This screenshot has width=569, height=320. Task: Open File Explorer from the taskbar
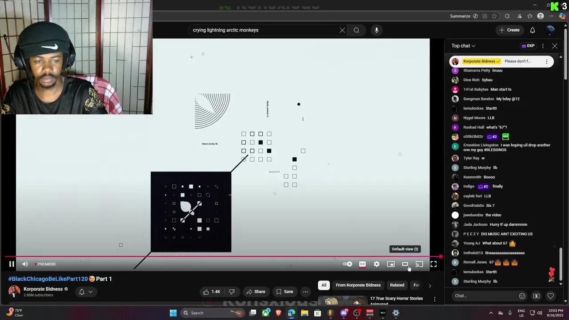pos(305,313)
